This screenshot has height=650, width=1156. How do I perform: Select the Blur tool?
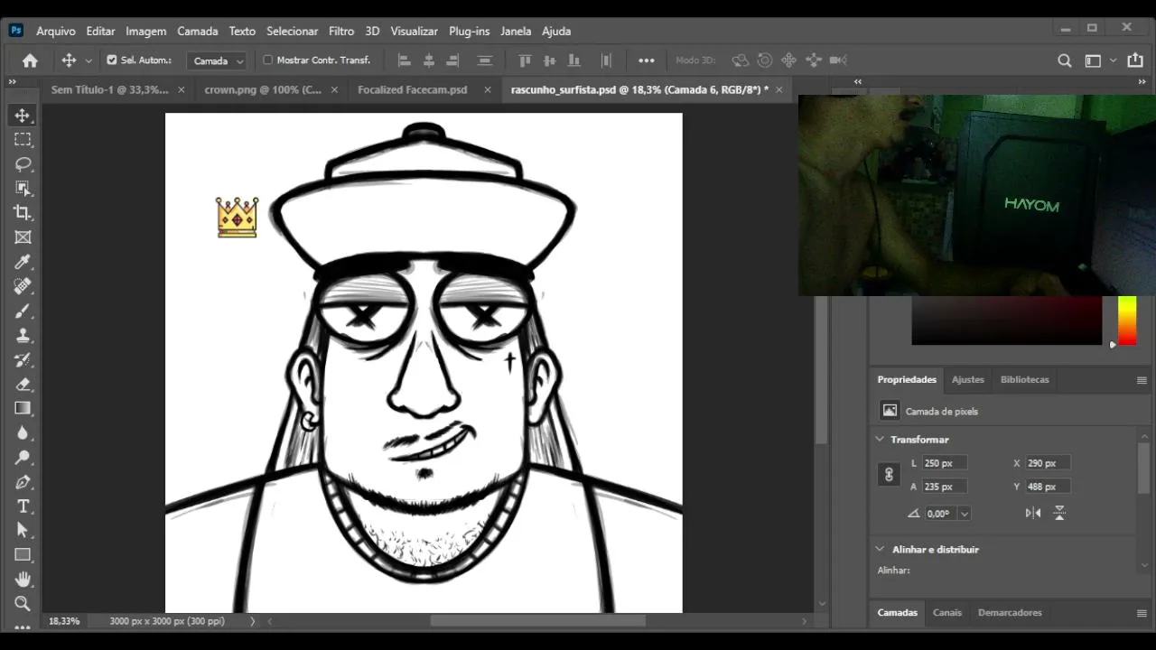(23, 432)
